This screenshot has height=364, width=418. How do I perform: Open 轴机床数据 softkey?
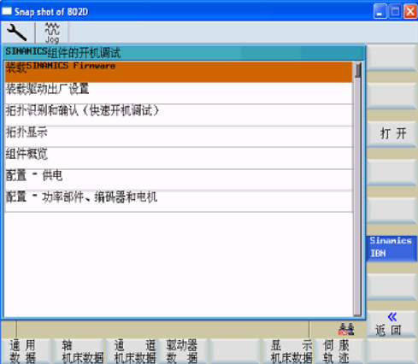(x=79, y=351)
